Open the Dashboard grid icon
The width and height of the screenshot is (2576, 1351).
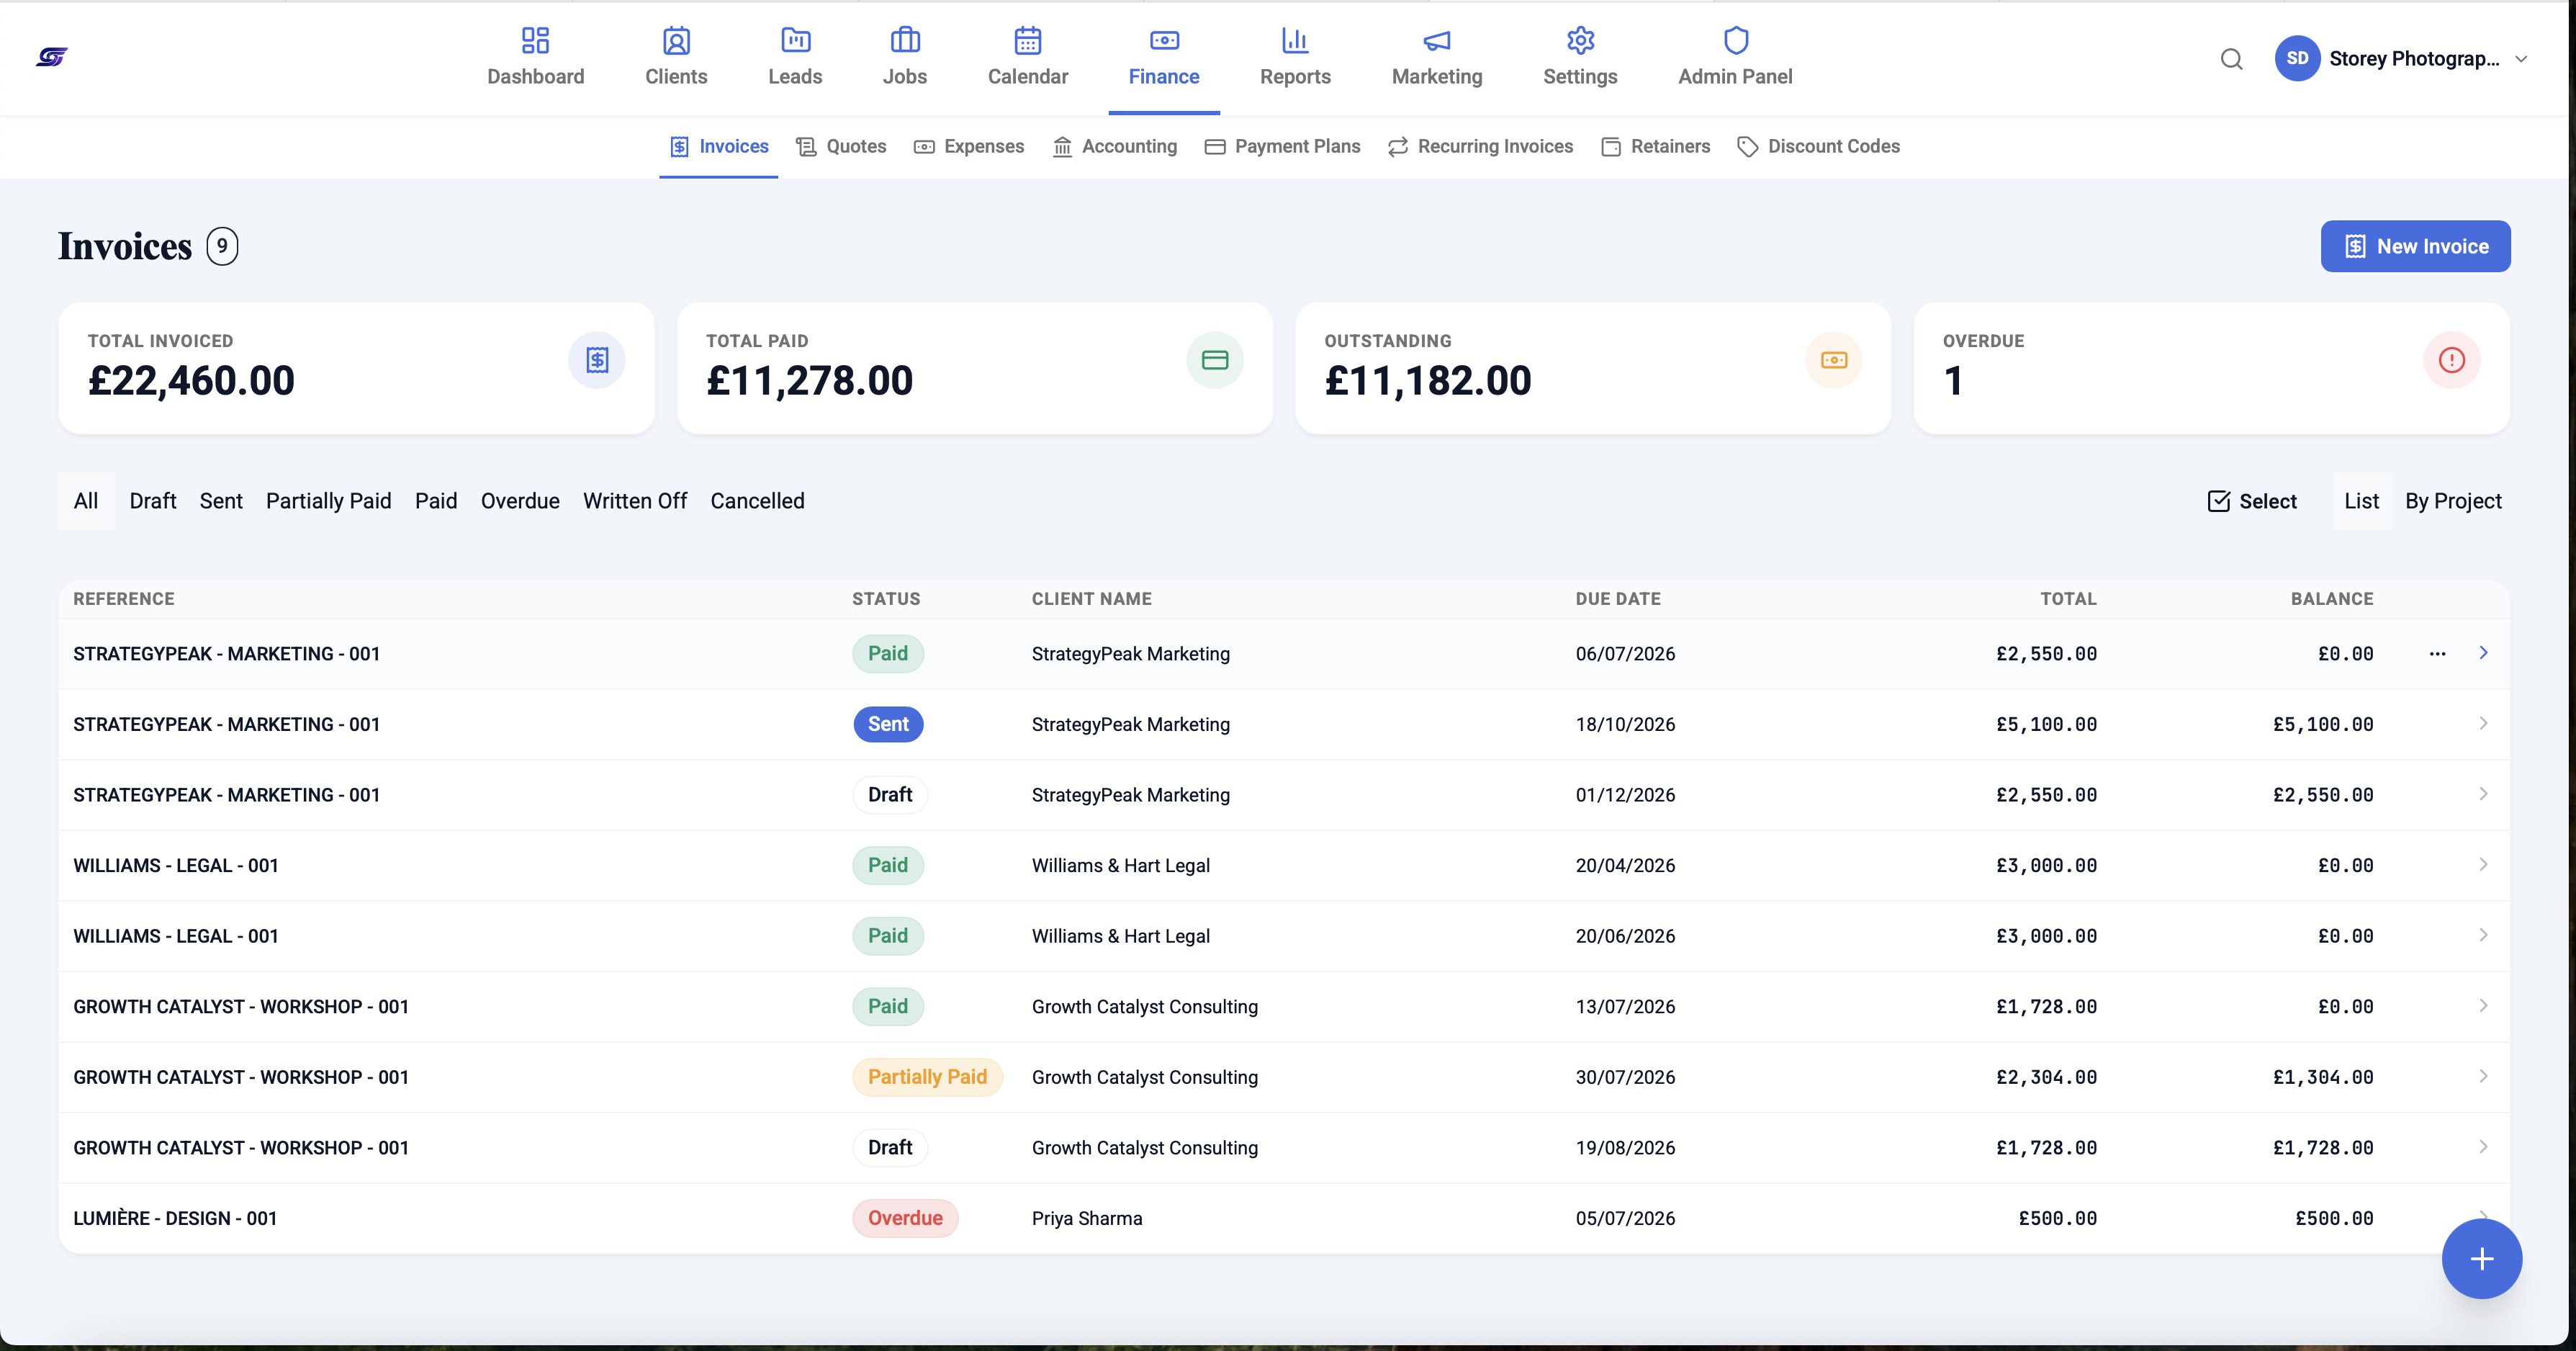(535, 40)
